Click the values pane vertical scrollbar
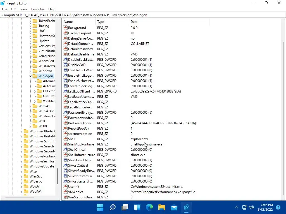The image size is (286, 214). click(x=283, y=118)
